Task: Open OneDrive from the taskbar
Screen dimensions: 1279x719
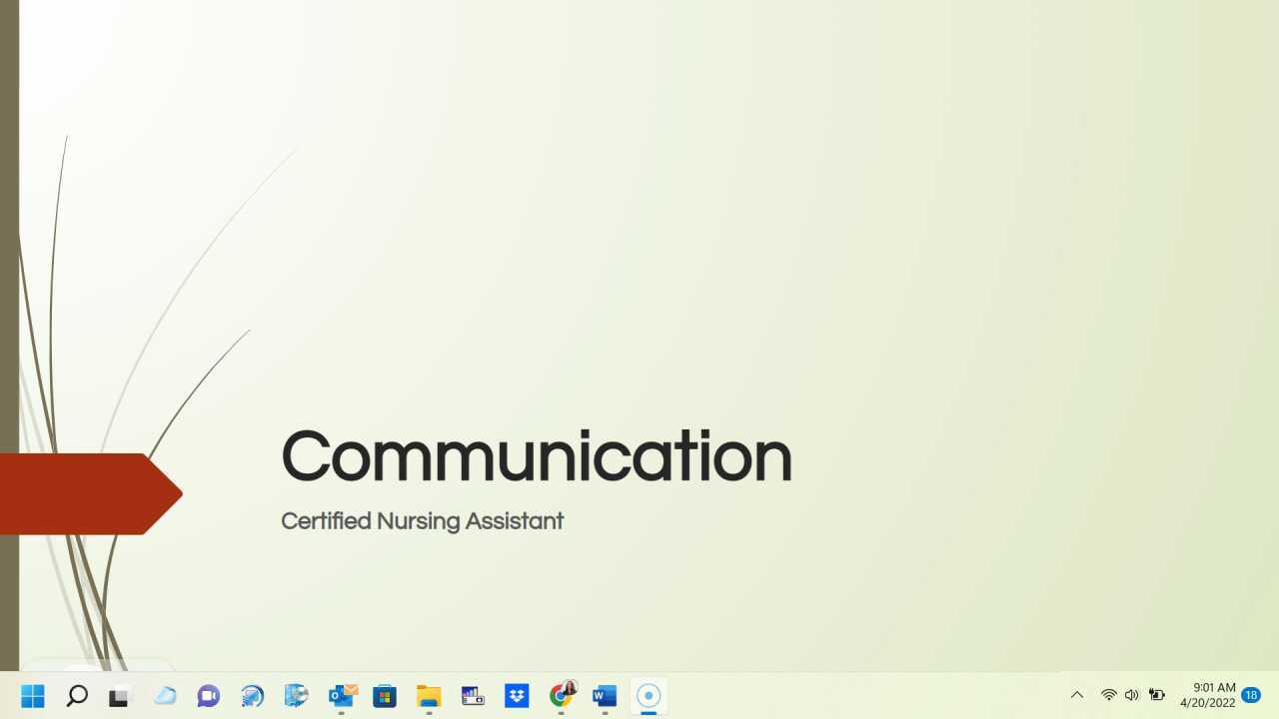Action: tap(164, 696)
